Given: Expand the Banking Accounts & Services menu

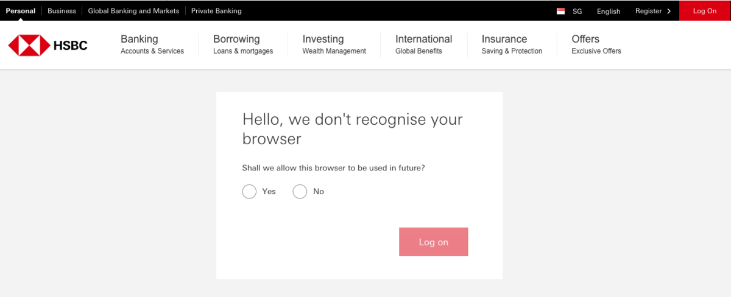Looking at the screenshot, I should point(152,44).
